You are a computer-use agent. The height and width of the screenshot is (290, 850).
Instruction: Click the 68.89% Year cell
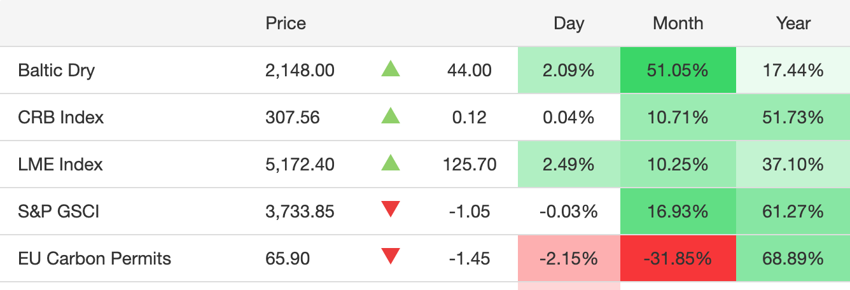[793, 258]
